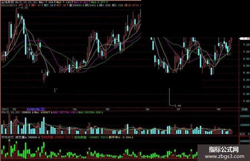Click the 主动卖盘 value in bottom panel
Viewport: 250px width, 161px height.
pyautogui.click(x=90, y=137)
